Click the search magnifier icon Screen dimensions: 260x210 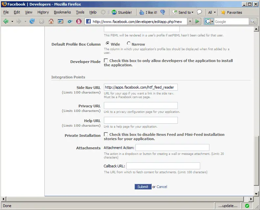(x=252, y=21)
